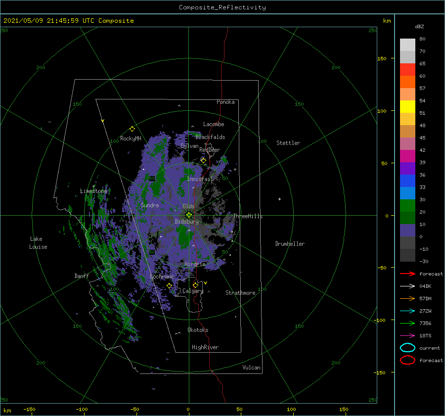Select the cyan 27ZW arrow icon
Image resolution: width=445 pixels, height=416 pixels.
click(407, 311)
